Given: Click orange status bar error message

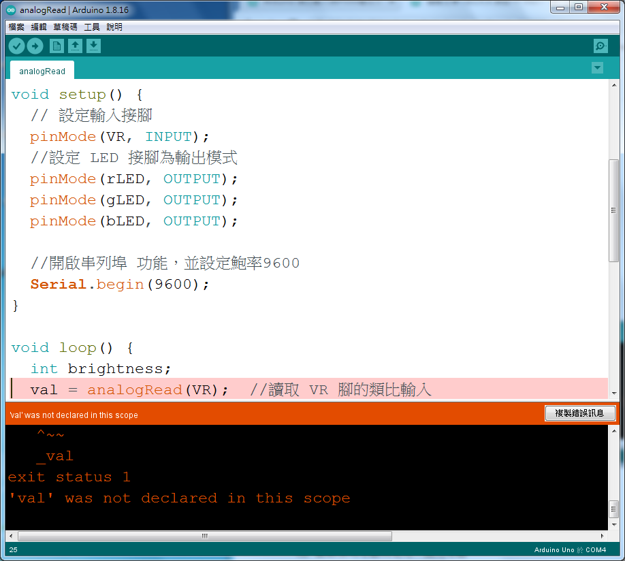Looking at the screenshot, I should point(74,415).
